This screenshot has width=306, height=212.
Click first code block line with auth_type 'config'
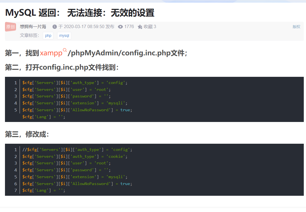click(75, 83)
